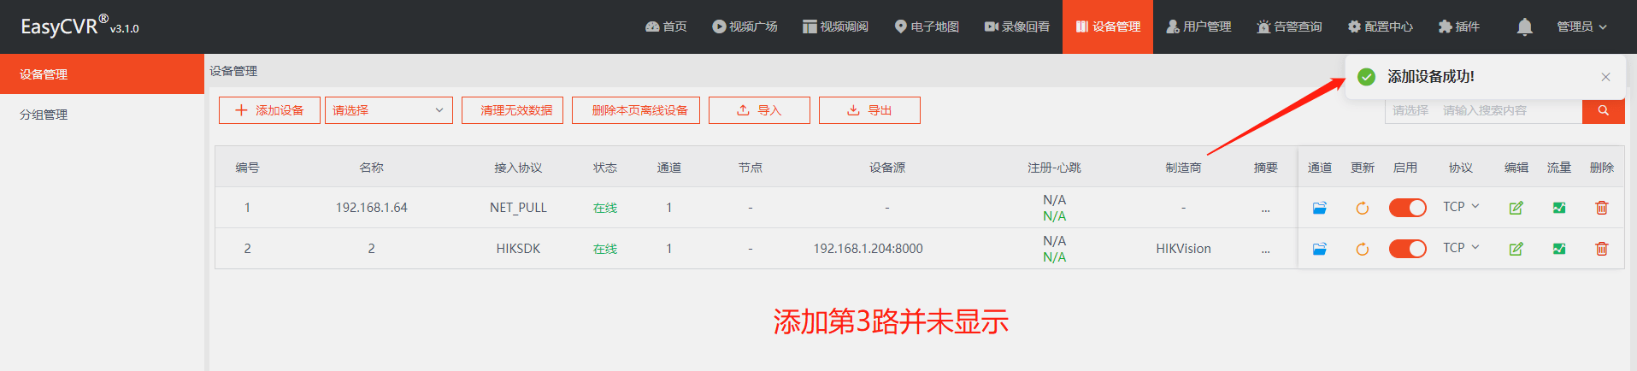Image resolution: width=1637 pixels, height=371 pixels.
Task: Click 删除本页离线设备 button
Action: [x=636, y=110]
